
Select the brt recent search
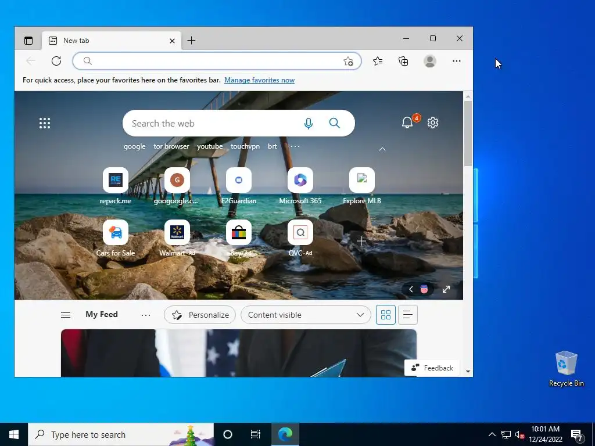pos(272,146)
